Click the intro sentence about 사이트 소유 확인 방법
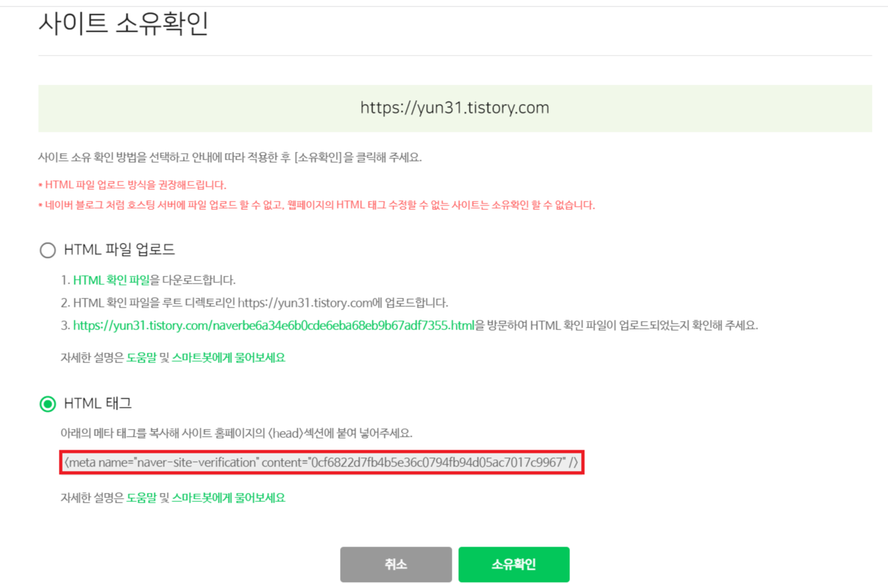 coord(230,158)
